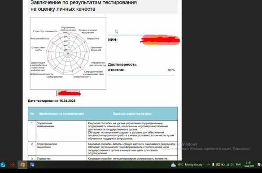Click 'Добропорядочность' label on radar chart

tap(42, 74)
